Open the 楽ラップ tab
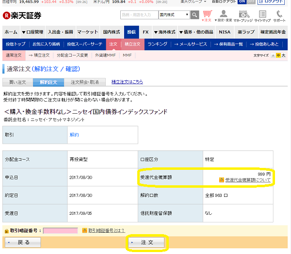This screenshot has height=254, width=291. (x=246, y=32)
